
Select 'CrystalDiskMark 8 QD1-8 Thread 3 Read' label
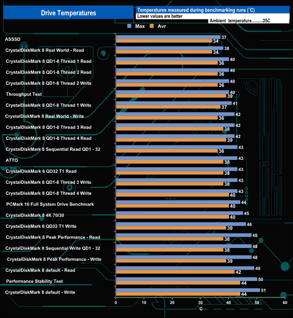(49, 127)
